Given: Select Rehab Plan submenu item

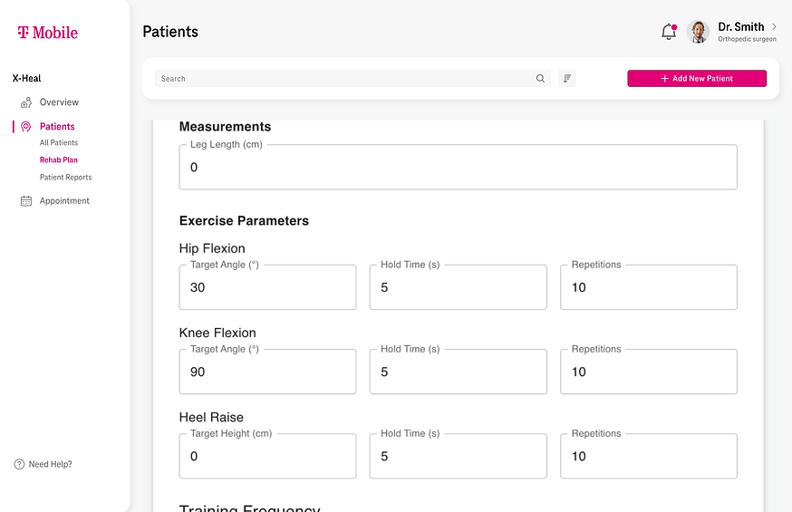Looking at the screenshot, I should [x=59, y=160].
